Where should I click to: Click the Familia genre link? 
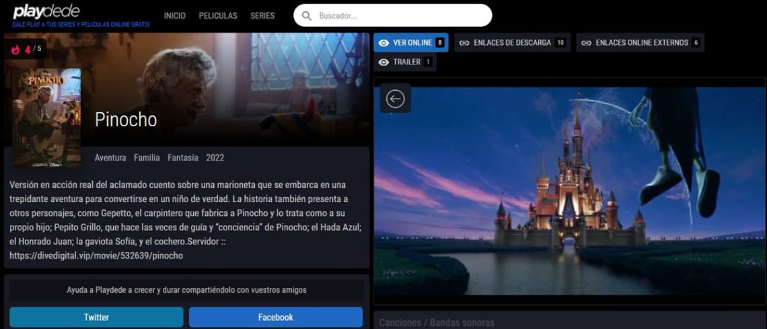[x=147, y=158]
